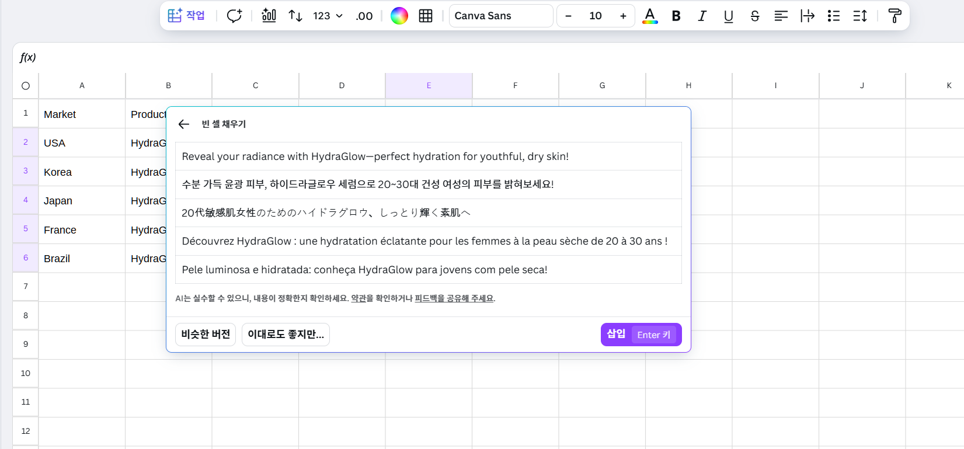Click the 이대로도 좋지만... button

point(286,335)
